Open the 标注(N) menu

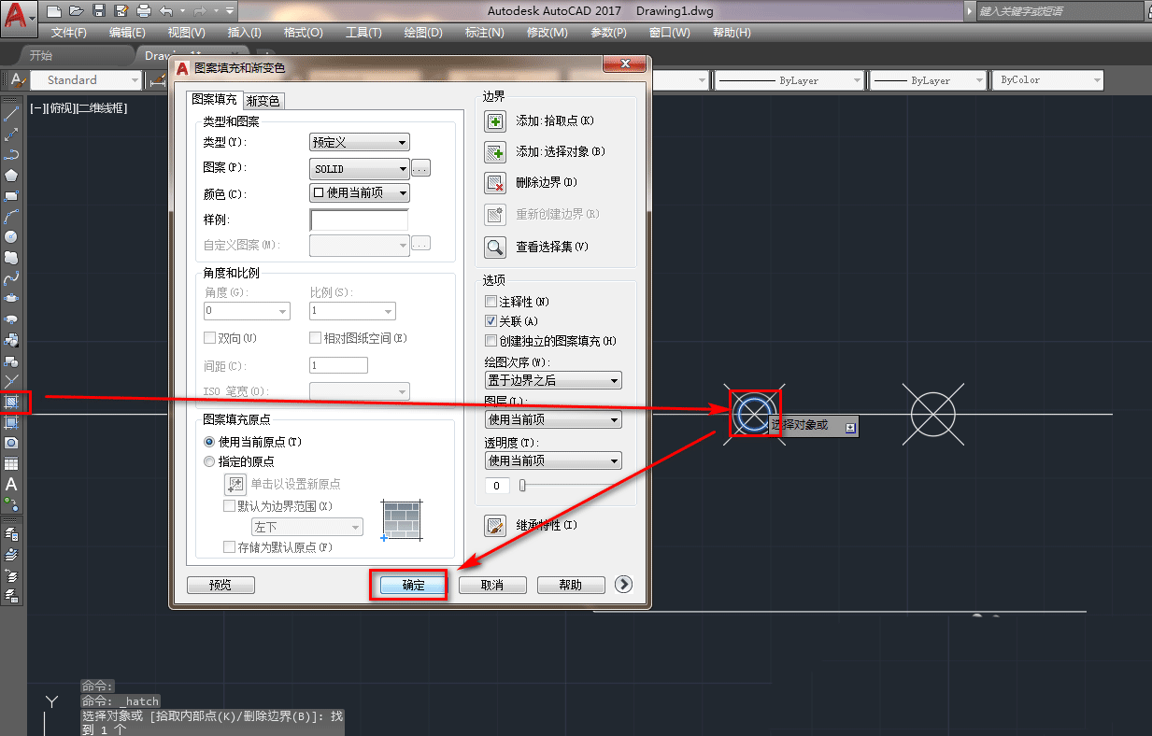[x=484, y=33]
